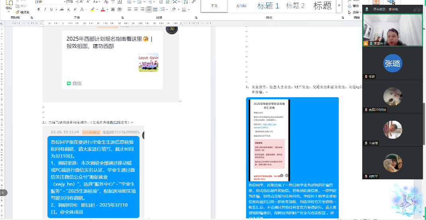Apply italic formatting to text
The height and width of the screenshot is (220, 426).
[x=45, y=9]
